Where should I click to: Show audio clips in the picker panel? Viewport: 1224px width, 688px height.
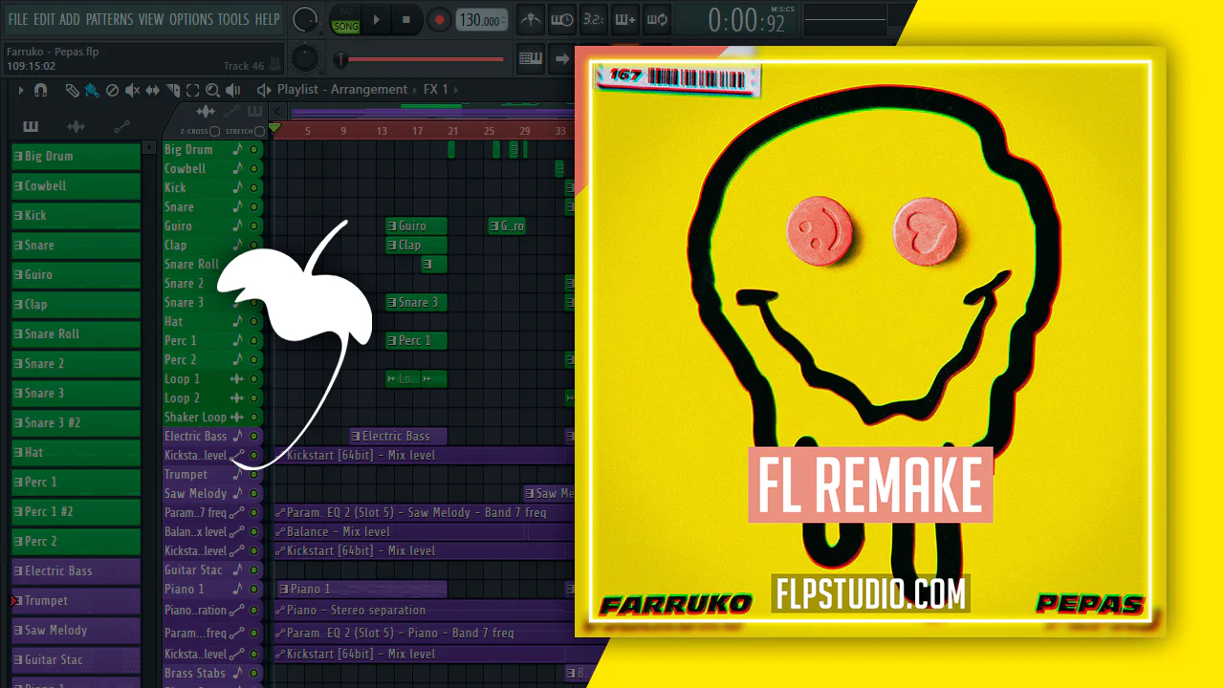point(76,127)
